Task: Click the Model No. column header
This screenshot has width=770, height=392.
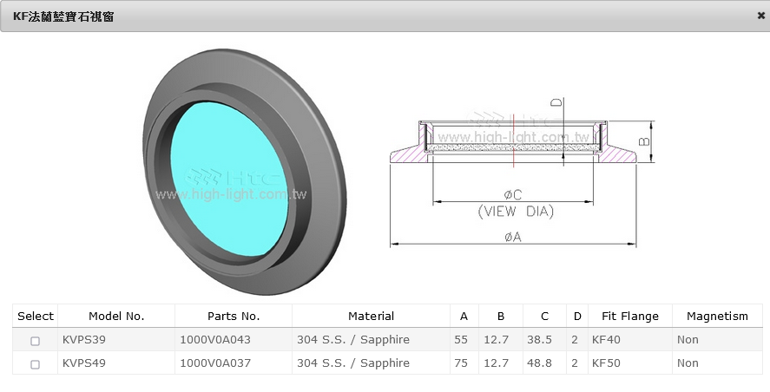Action: [116, 317]
